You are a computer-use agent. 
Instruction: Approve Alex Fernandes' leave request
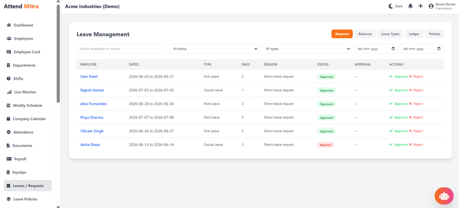point(398,104)
